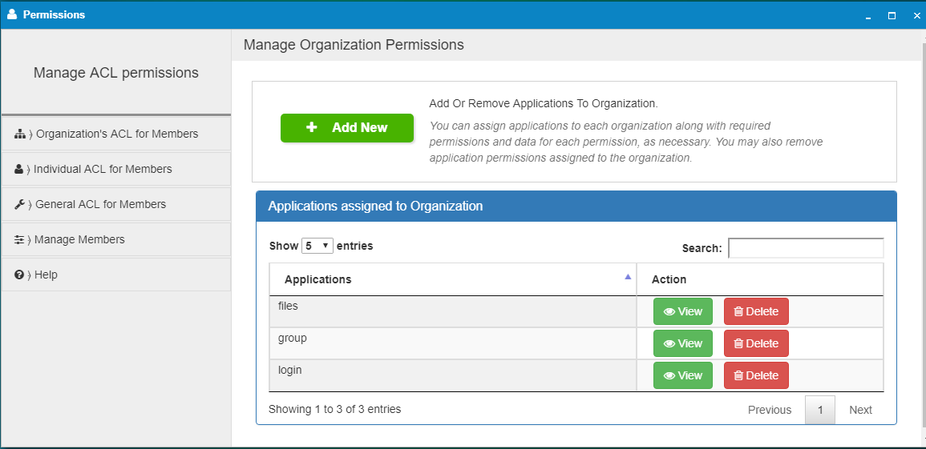Maximize the Permissions window

892,15
